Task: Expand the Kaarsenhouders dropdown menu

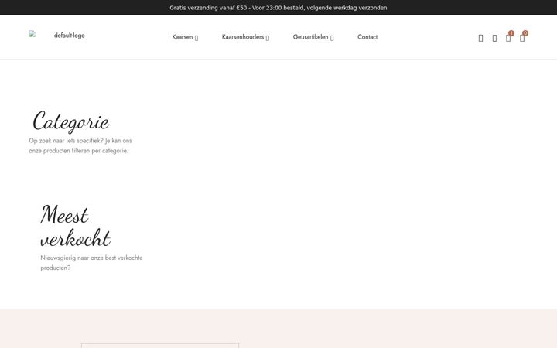Action: click(245, 37)
